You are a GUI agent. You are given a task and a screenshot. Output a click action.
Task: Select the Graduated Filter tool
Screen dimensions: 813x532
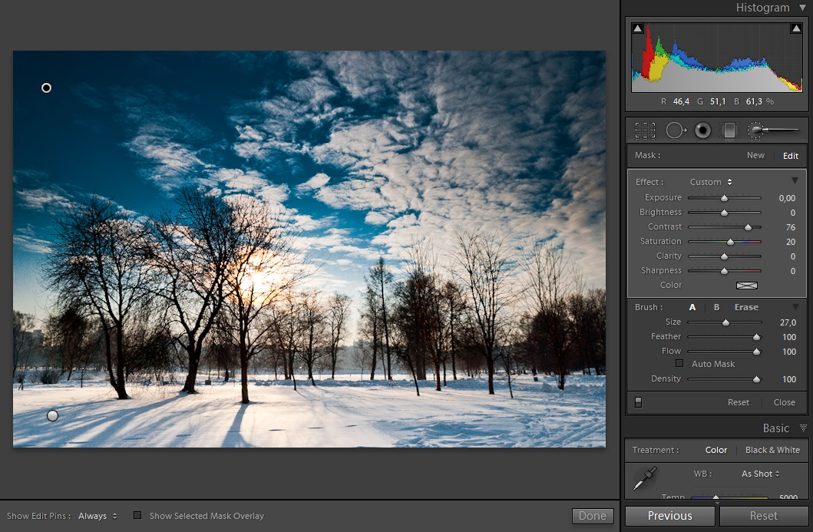[728, 131]
